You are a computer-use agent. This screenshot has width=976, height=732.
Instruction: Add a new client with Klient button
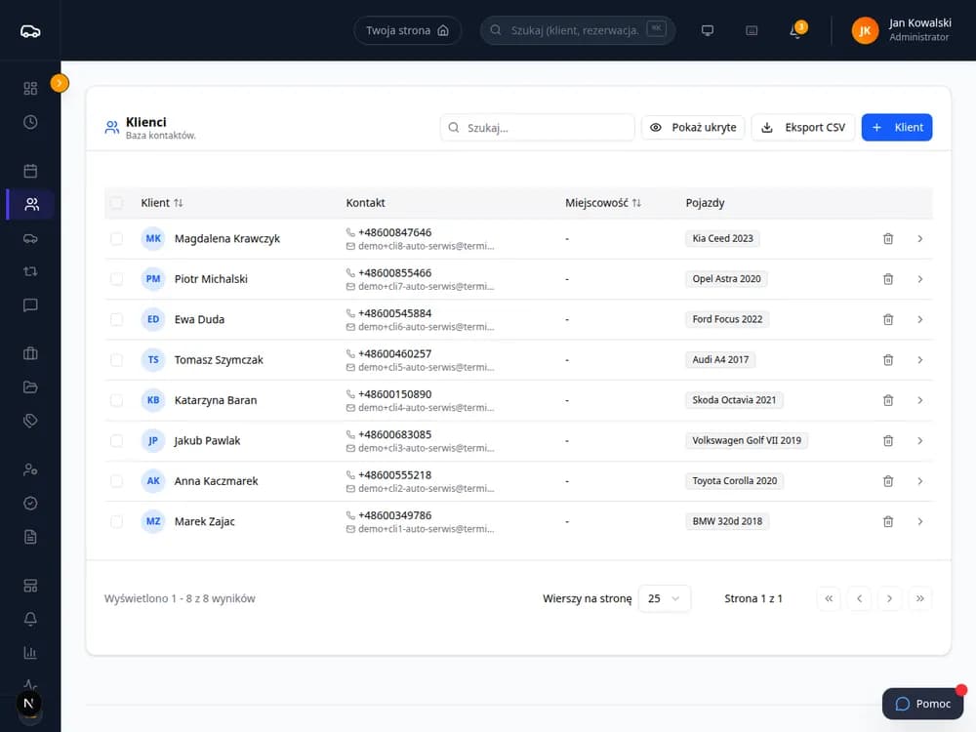coord(897,128)
